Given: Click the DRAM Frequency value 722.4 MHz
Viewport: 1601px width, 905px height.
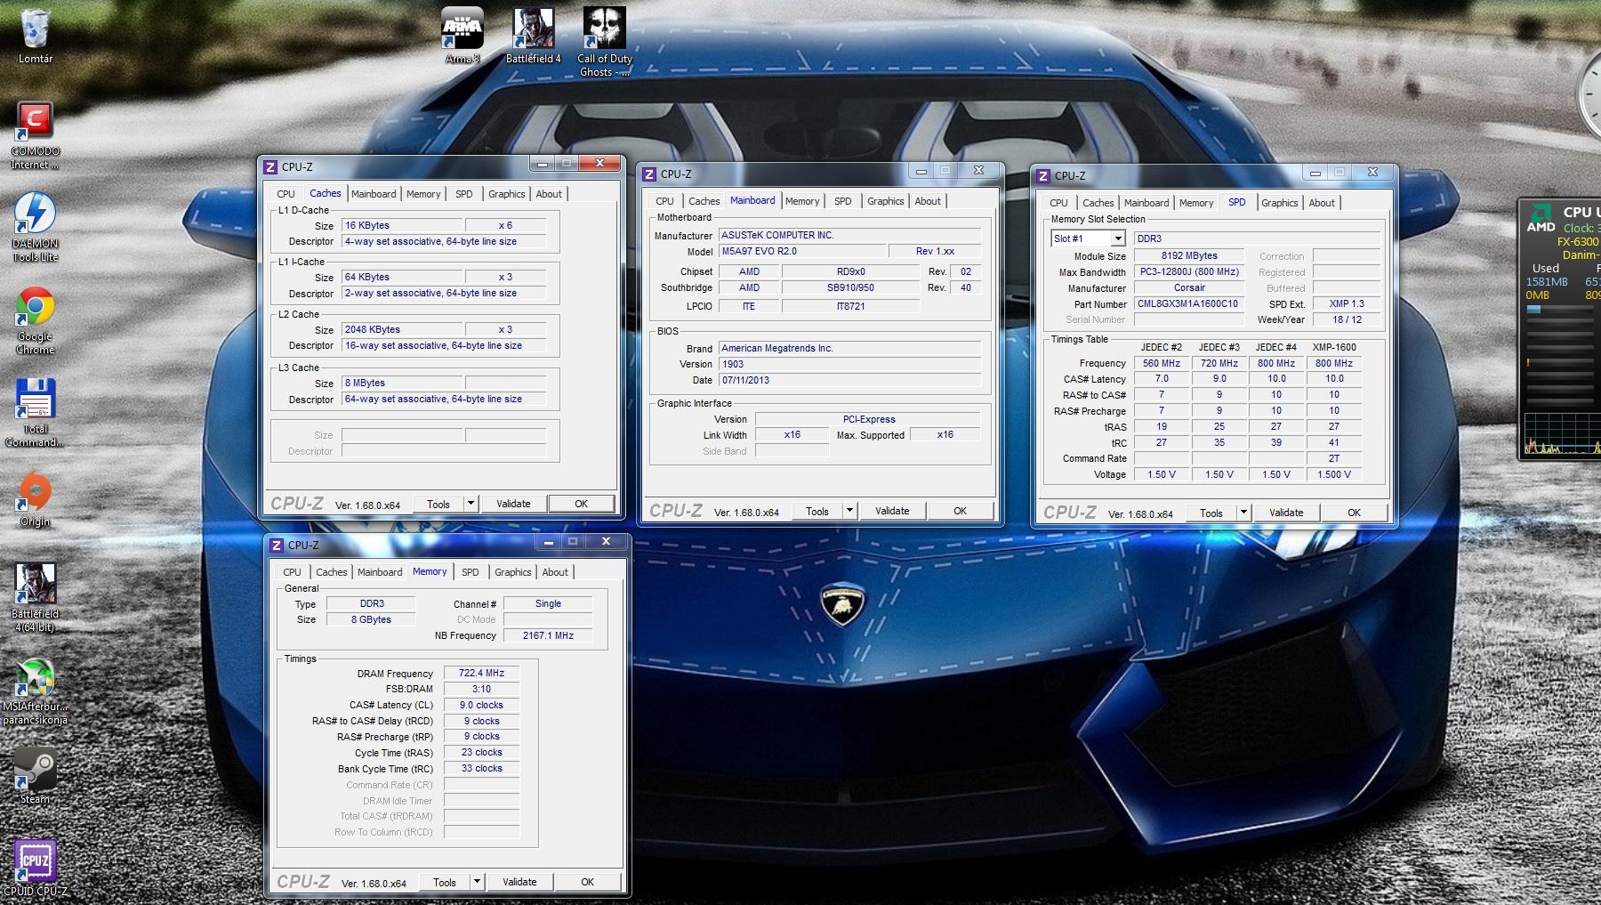Looking at the screenshot, I should coord(481,673).
